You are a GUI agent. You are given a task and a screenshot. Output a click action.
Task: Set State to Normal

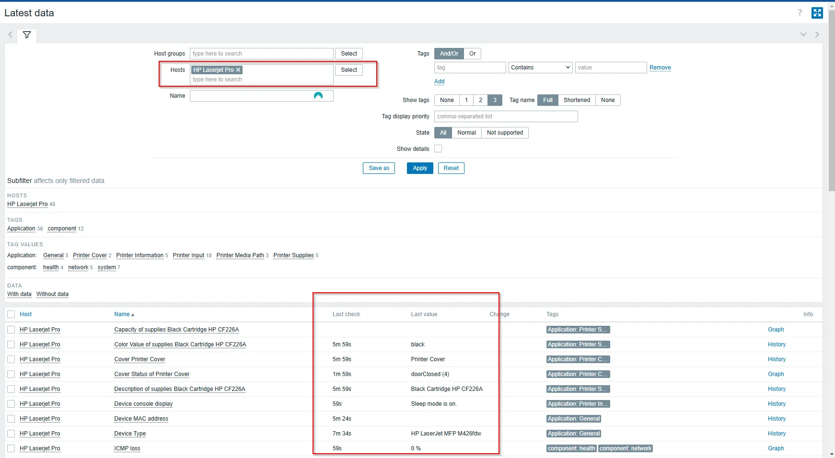tap(466, 133)
